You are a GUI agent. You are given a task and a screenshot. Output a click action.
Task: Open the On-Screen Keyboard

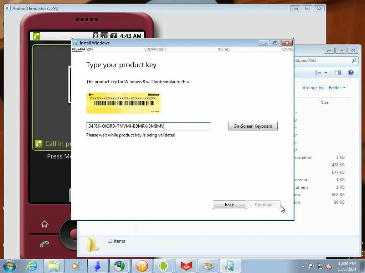click(253, 126)
